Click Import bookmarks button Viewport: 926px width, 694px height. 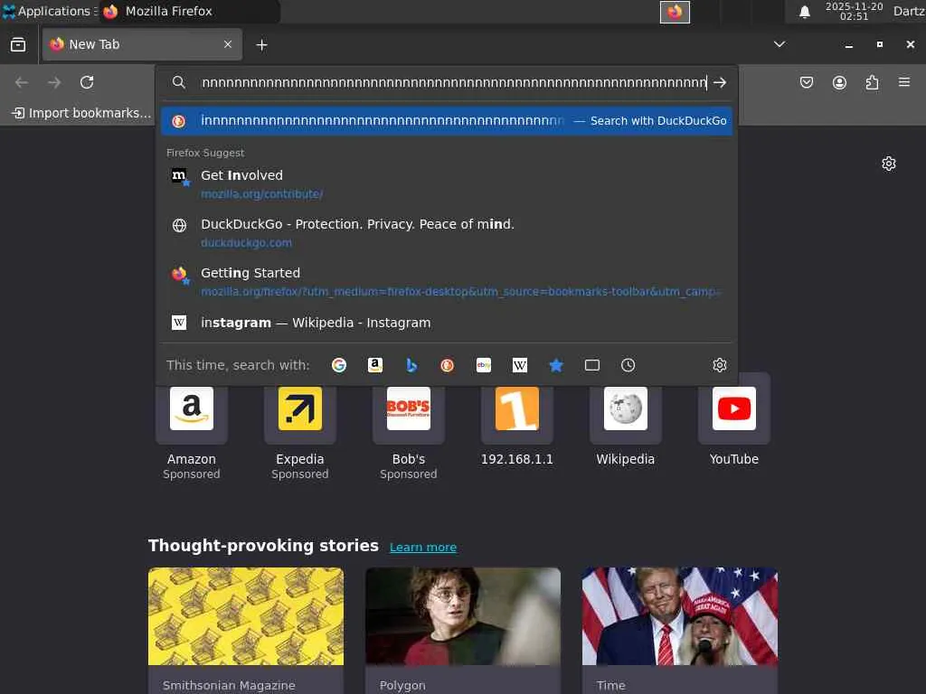[81, 113]
